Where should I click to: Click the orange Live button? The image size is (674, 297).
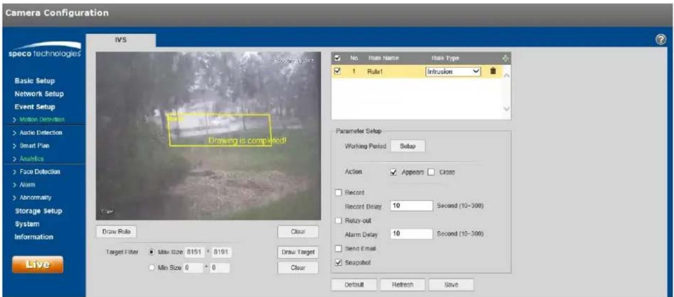(38, 265)
